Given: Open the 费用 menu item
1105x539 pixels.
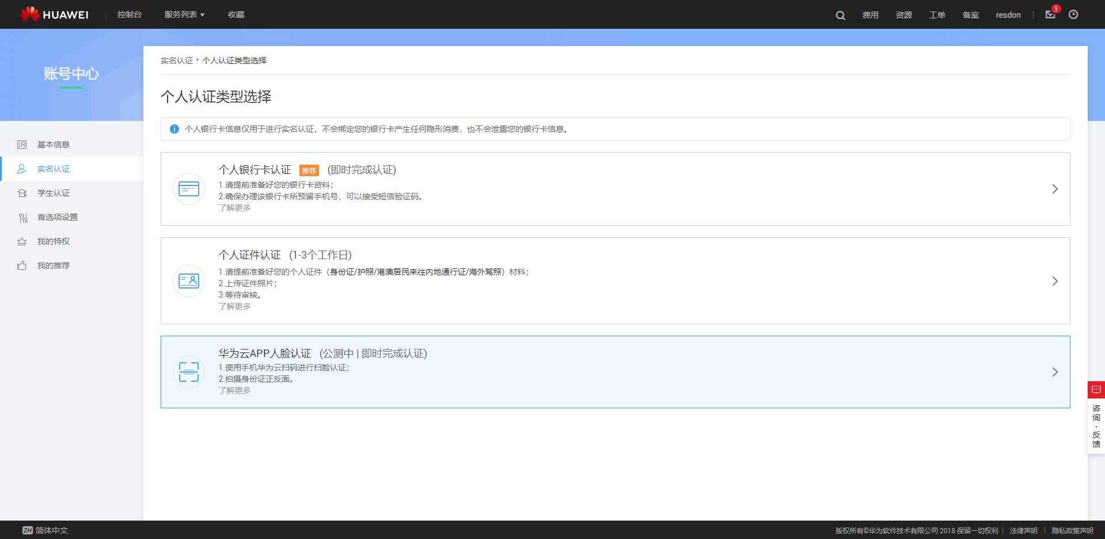Looking at the screenshot, I should tap(871, 15).
